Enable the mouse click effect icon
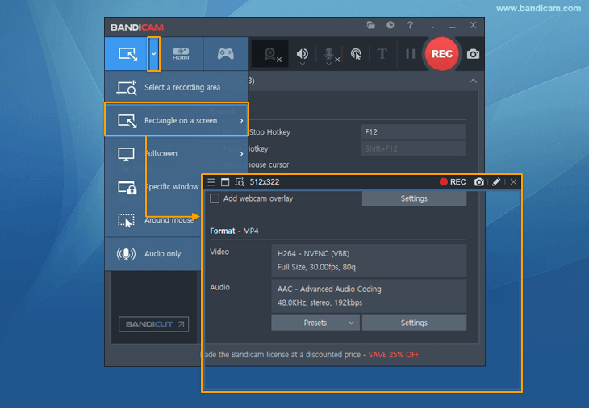The width and height of the screenshot is (589, 408). pyautogui.click(x=356, y=54)
